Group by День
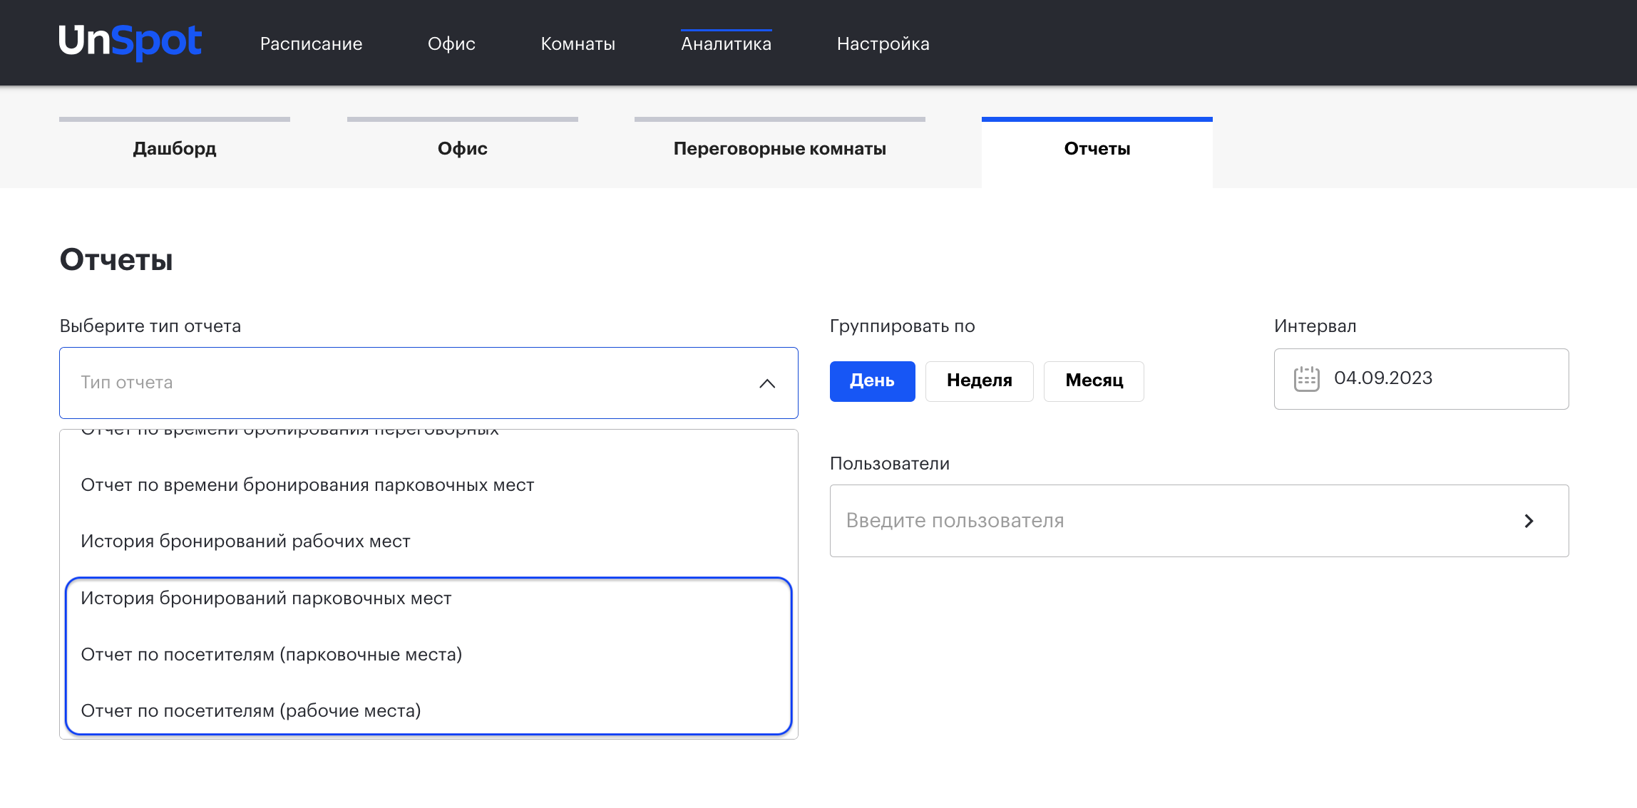Viewport: 1637px width, 808px height. pos(872,380)
